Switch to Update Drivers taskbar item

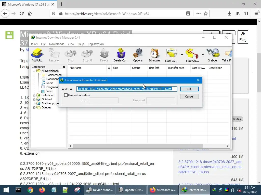pyautogui.click(x=131, y=190)
